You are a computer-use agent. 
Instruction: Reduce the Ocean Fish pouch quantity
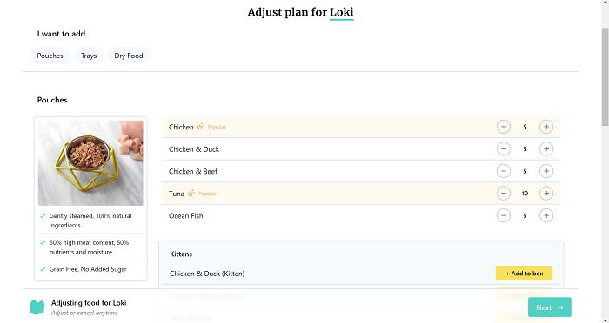click(504, 215)
